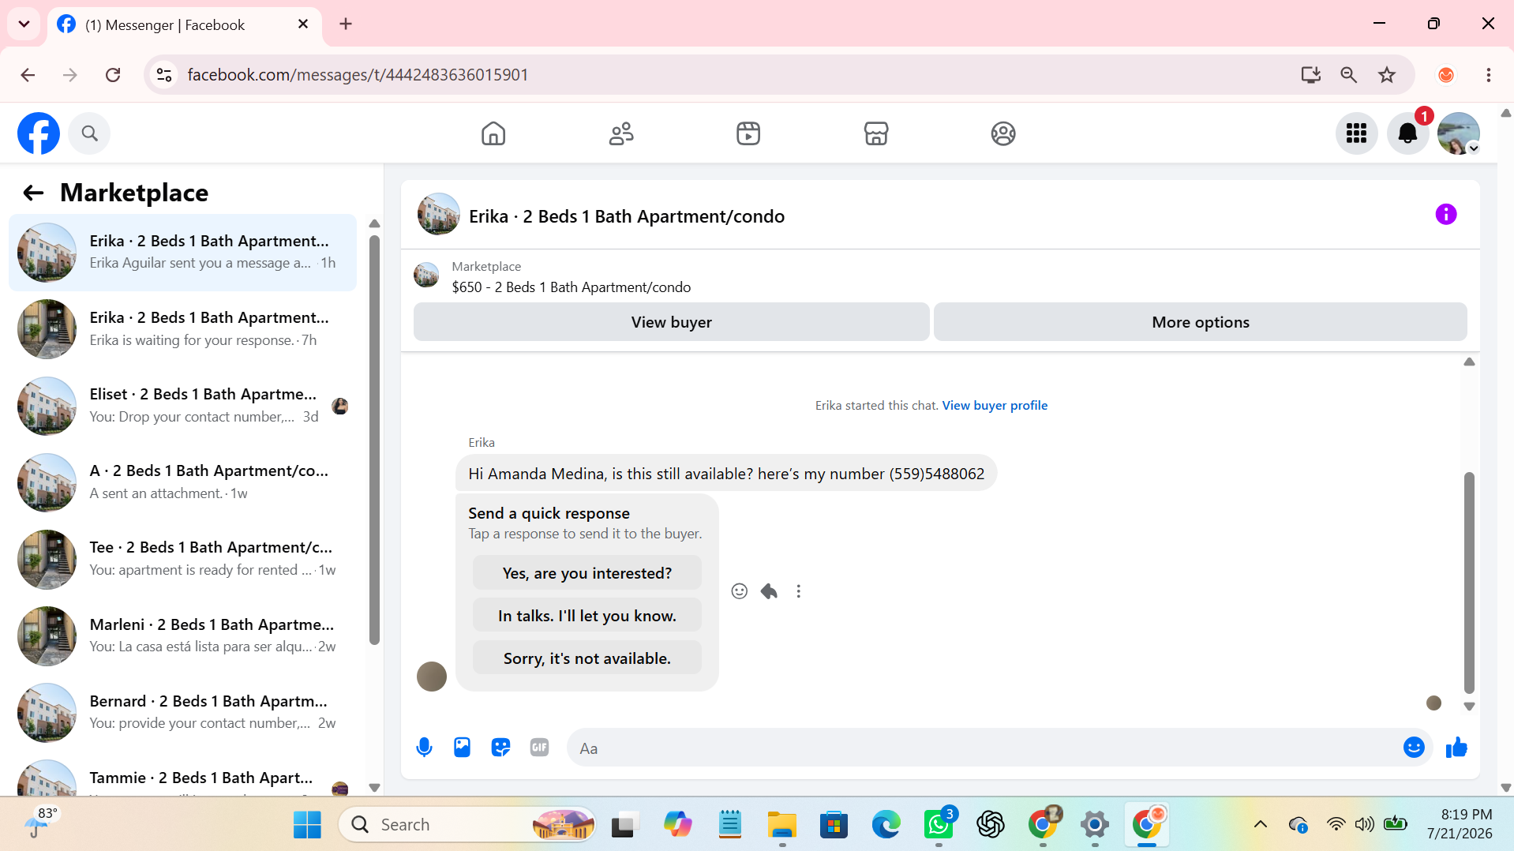
Task: Open Erika Aguilar sent you a message chat
Action: [x=182, y=253]
